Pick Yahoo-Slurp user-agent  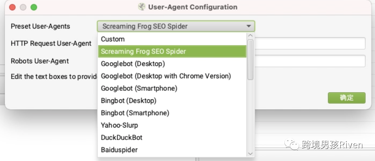(x=172, y=125)
